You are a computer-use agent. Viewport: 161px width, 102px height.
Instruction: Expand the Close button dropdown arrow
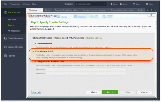click(x=156, y=4)
